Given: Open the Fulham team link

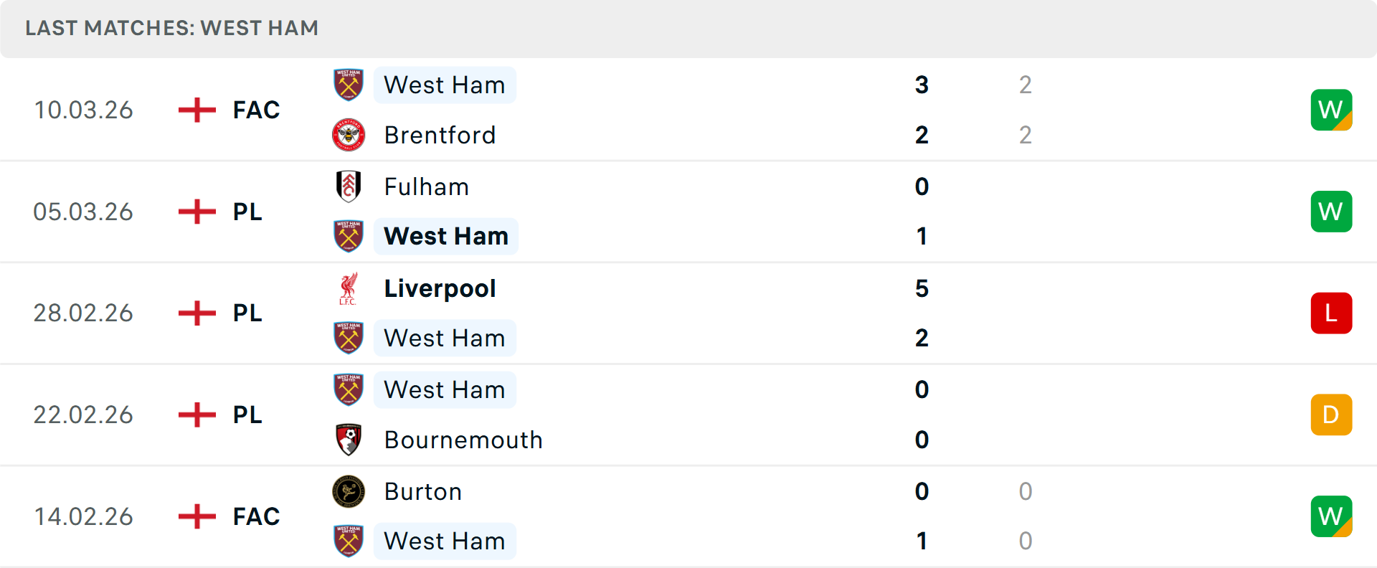Looking at the screenshot, I should coord(426,186).
